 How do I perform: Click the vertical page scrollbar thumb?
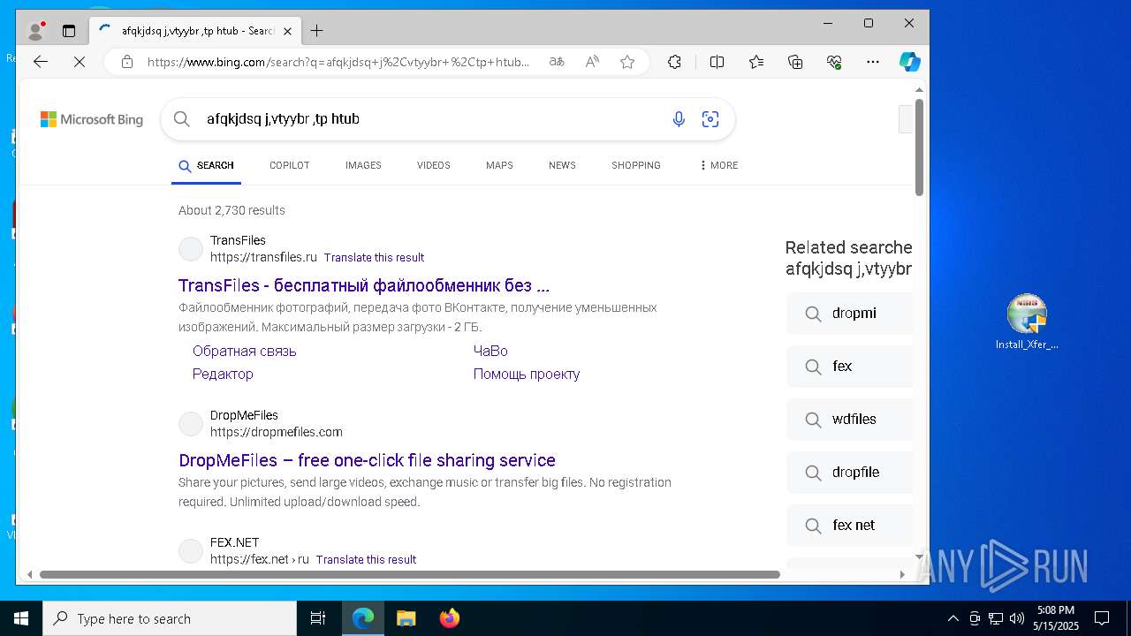click(x=919, y=148)
